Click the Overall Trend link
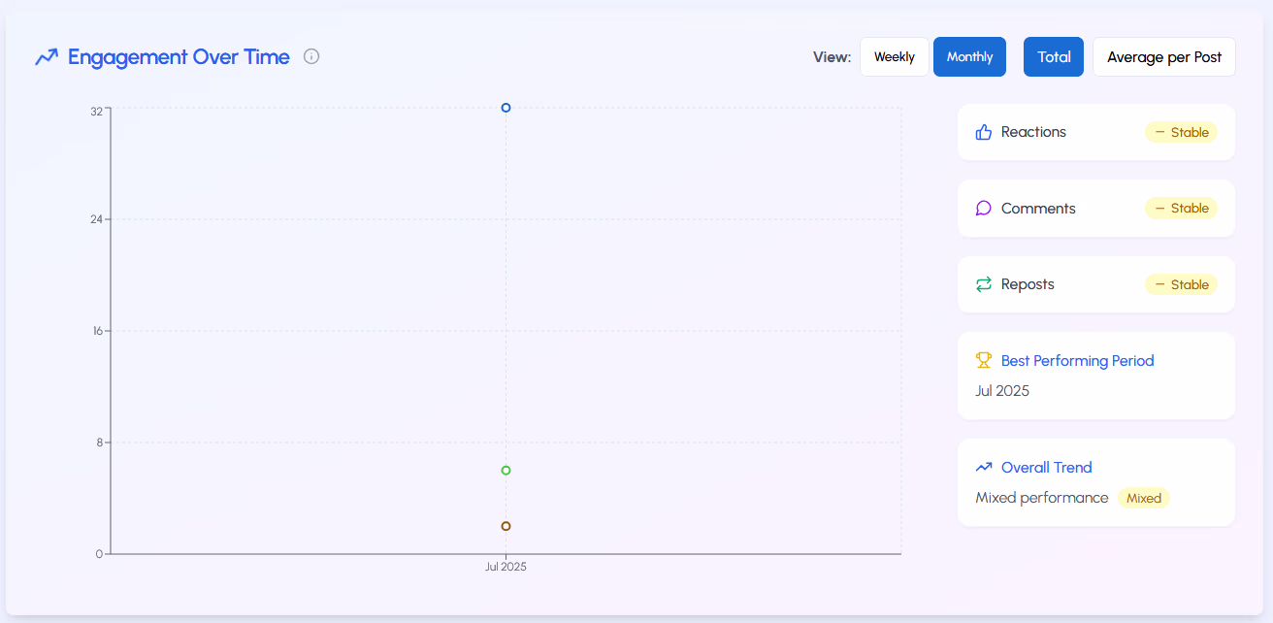 point(1045,467)
